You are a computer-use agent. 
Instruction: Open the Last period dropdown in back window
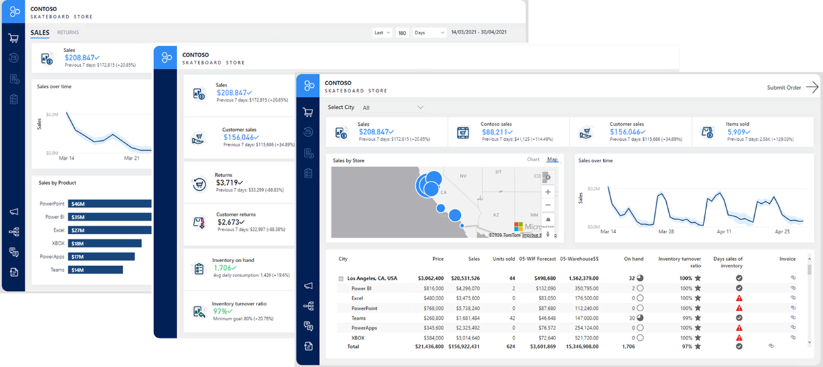tap(383, 32)
